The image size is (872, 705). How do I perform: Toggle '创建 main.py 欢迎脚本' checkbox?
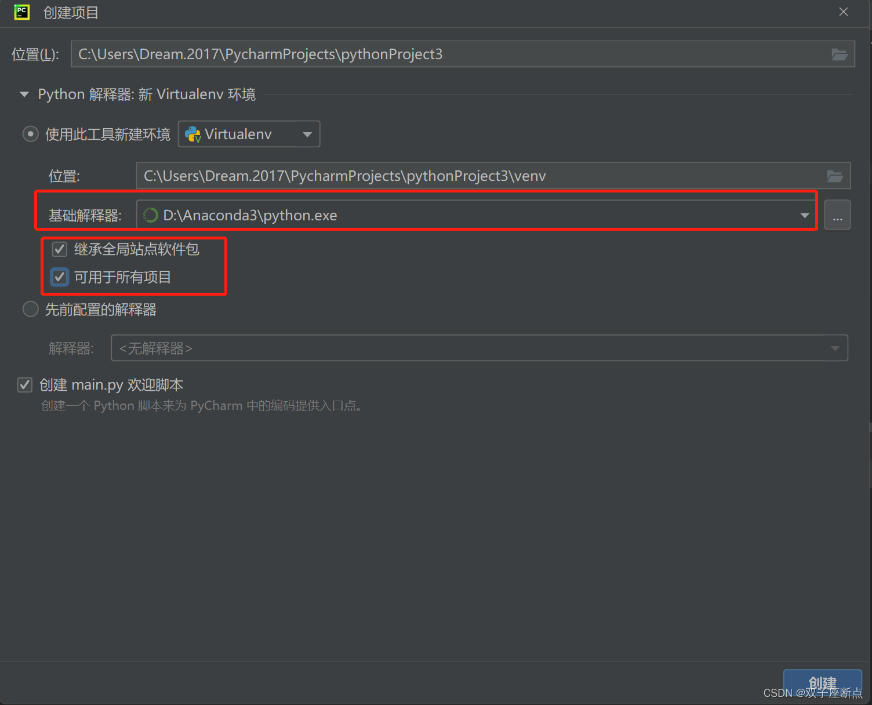coord(25,385)
